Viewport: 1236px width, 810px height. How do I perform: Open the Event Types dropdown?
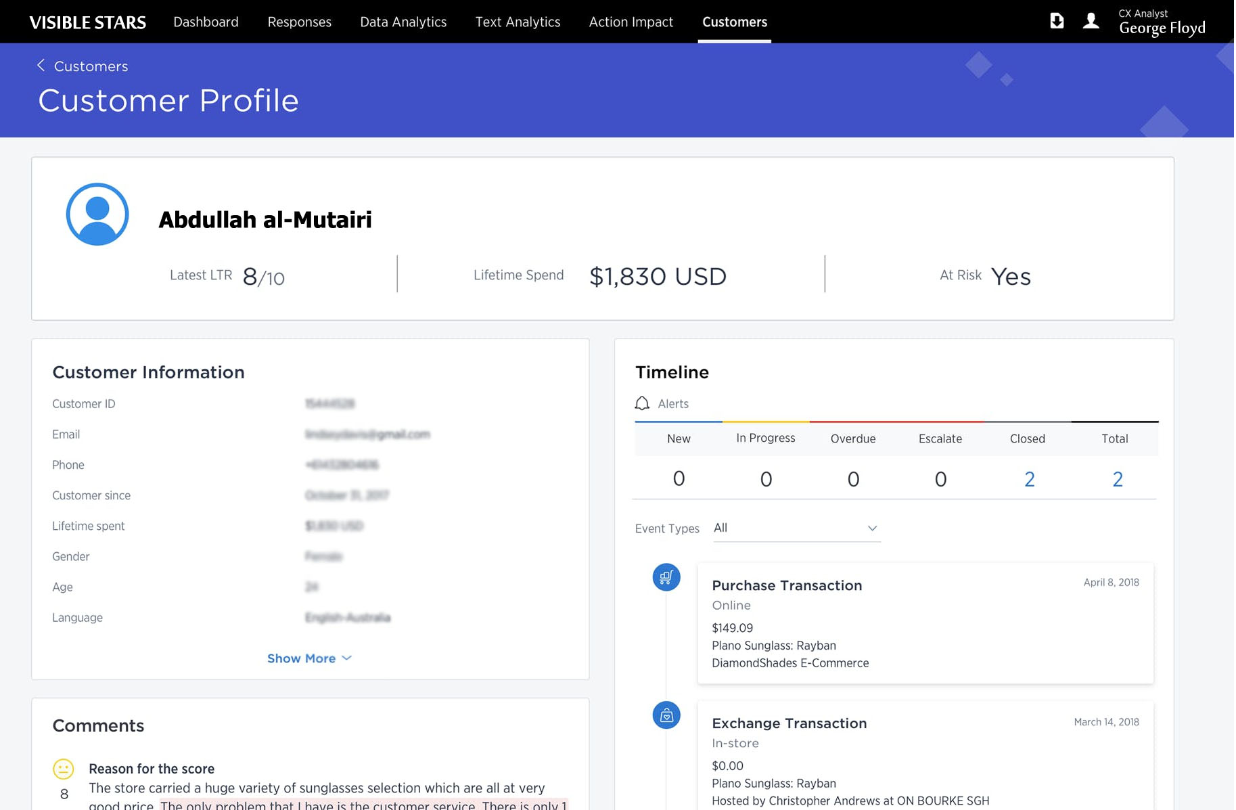[x=796, y=528]
